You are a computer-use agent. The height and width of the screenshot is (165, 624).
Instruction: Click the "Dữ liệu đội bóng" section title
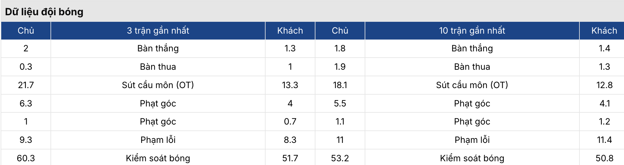(x=44, y=12)
